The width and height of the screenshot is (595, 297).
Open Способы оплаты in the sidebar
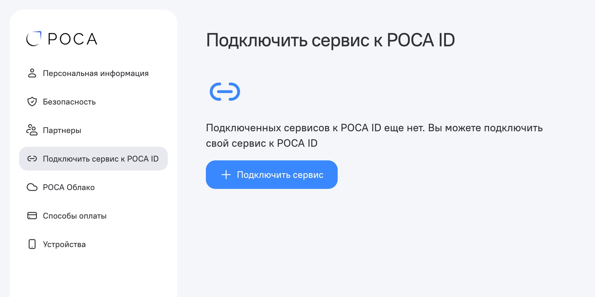[x=75, y=216]
